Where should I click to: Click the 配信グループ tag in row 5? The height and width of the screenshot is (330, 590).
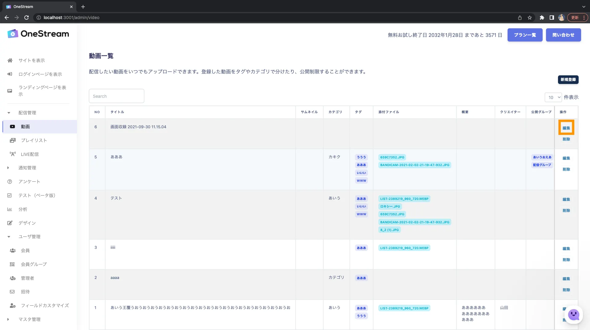[x=542, y=165]
